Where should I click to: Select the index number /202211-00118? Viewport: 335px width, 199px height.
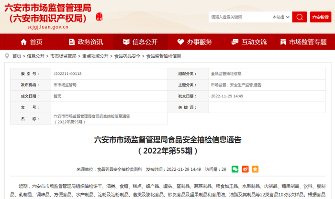tap(67, 73)
